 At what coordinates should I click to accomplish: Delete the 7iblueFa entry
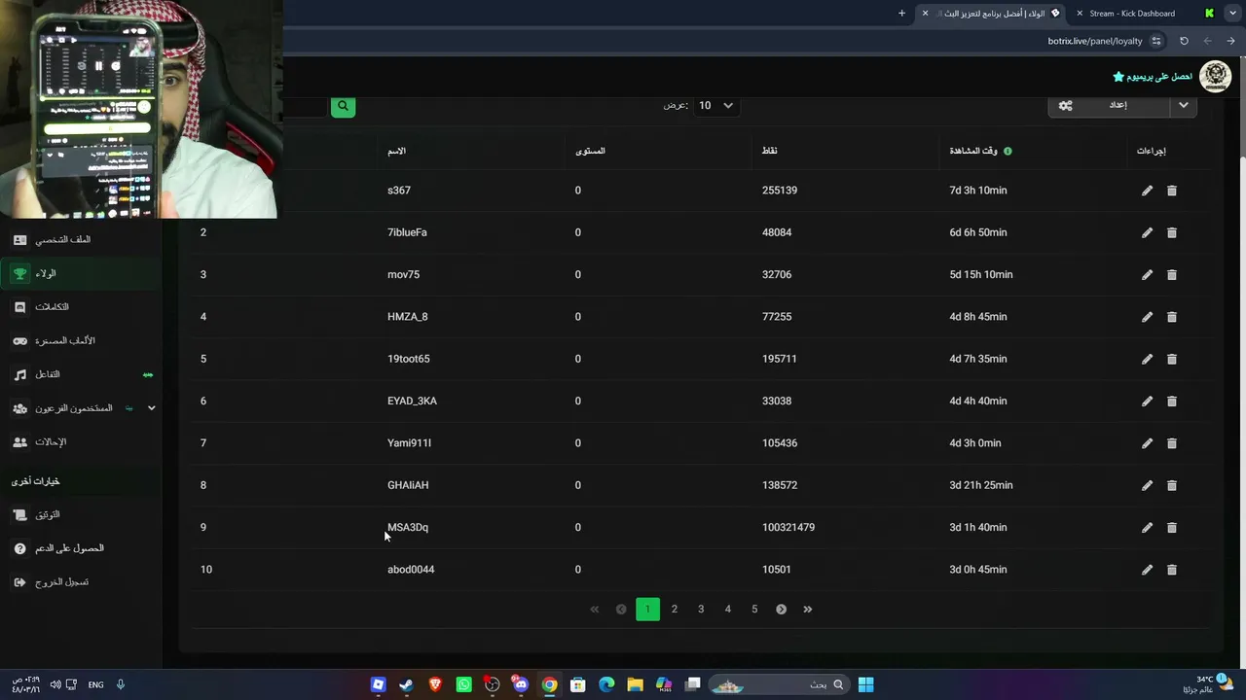coord(1172,232)
